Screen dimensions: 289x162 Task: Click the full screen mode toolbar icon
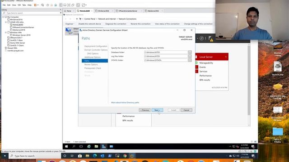coord(69,5)
